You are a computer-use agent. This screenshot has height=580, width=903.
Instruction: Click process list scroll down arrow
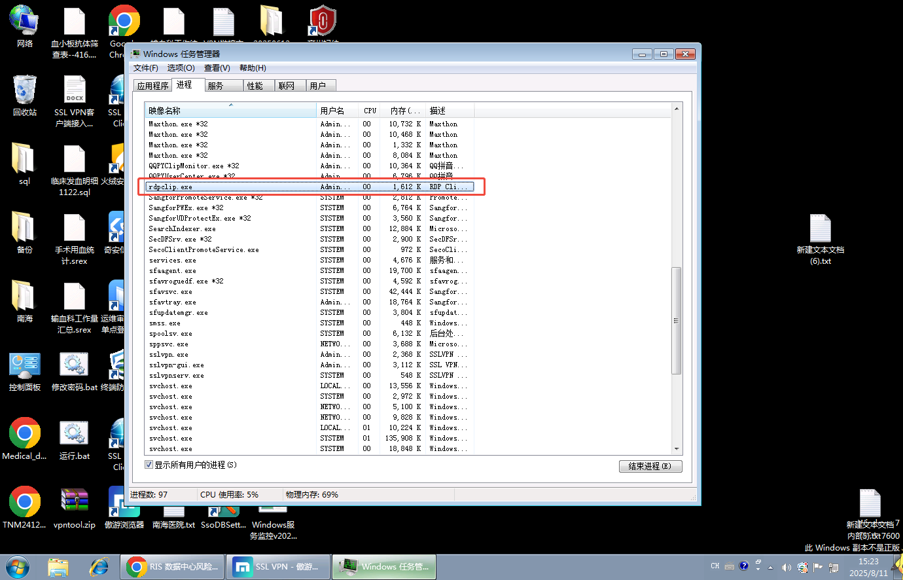pos(677,449)
